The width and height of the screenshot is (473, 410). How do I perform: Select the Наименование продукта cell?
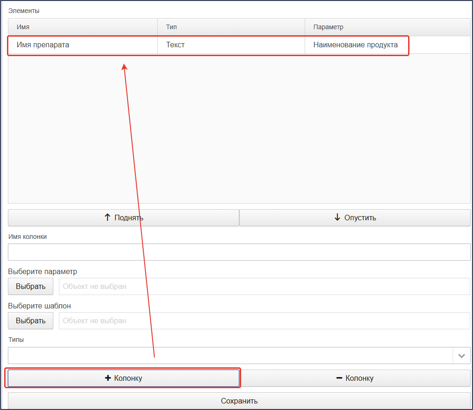387,45
